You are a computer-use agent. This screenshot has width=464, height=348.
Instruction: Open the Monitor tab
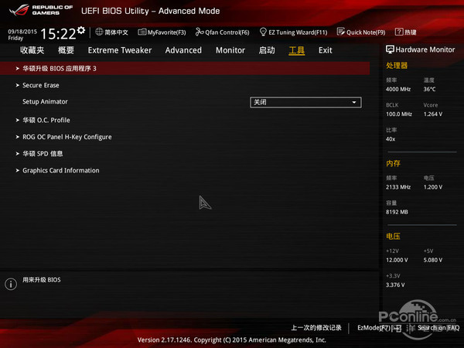click(x=230, y=50)
